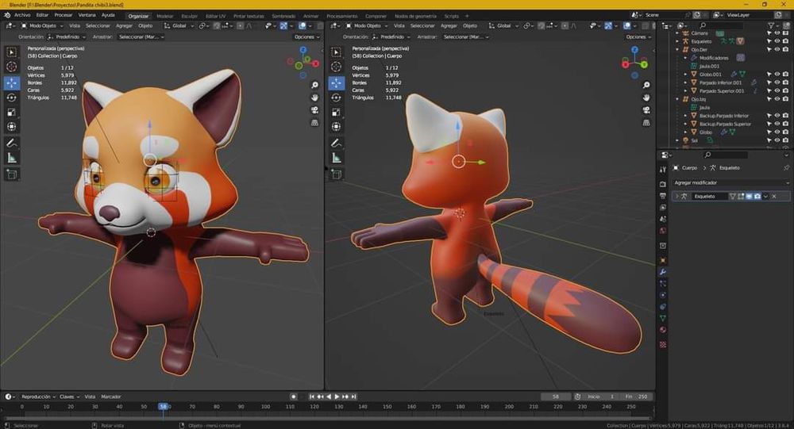The height and width of the screenshot is (429, 794).
Task: Activate the Annotate pencil tool in left viewport
Action: [x=12, y=144]
